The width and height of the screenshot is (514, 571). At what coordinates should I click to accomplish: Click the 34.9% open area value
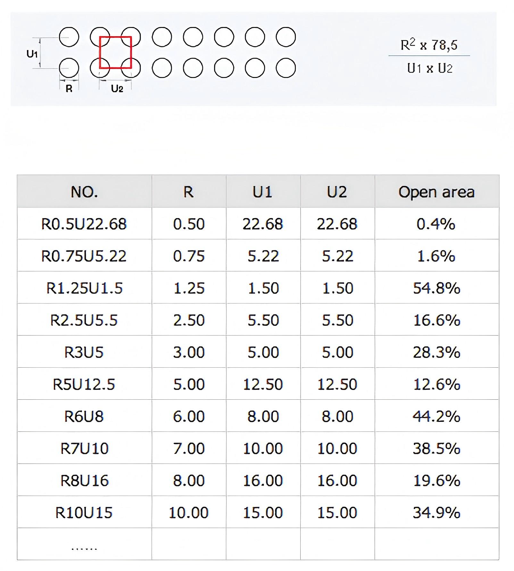coord(436,513)
